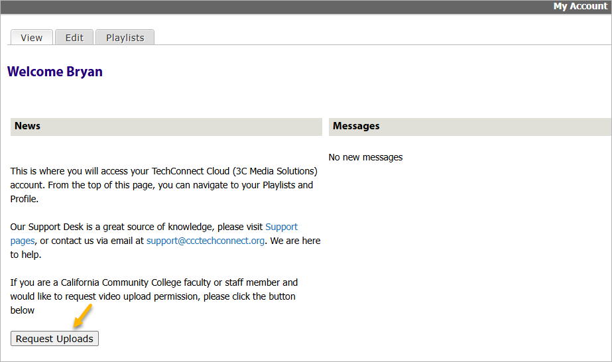Click the orange arrow pointing at Request Uploads
This screenshot has width=612, height=362.
pos(82,318)
